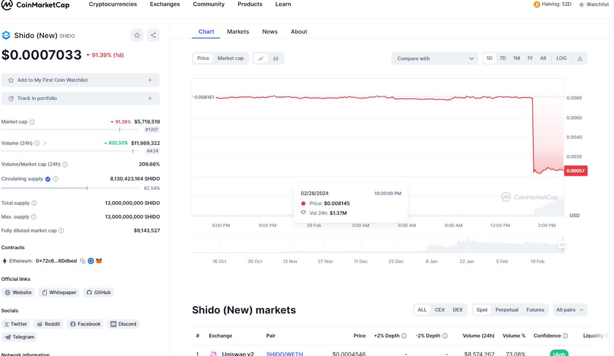This screenshot has width=614, height=356.
Task: Click the Shido coin logo
Action: tap(6, 35)
